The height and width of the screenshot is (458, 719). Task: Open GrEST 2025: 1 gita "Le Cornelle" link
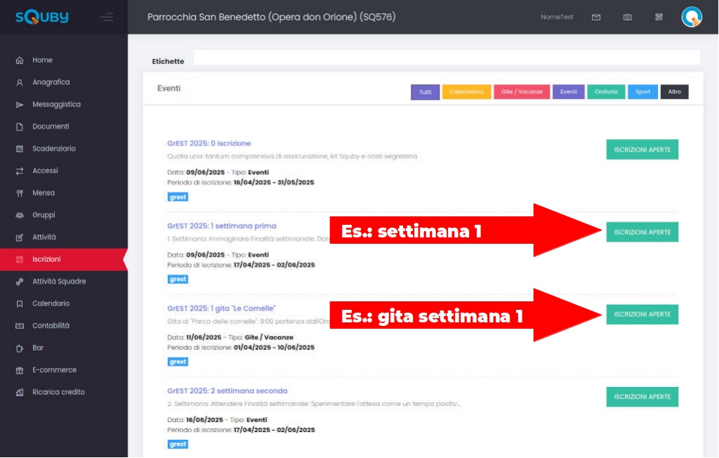pyautogui.click(x=221, y=308)
